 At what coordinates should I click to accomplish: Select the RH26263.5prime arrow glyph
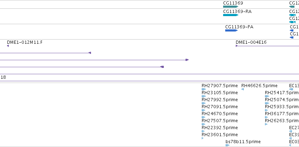pos(266,124)
